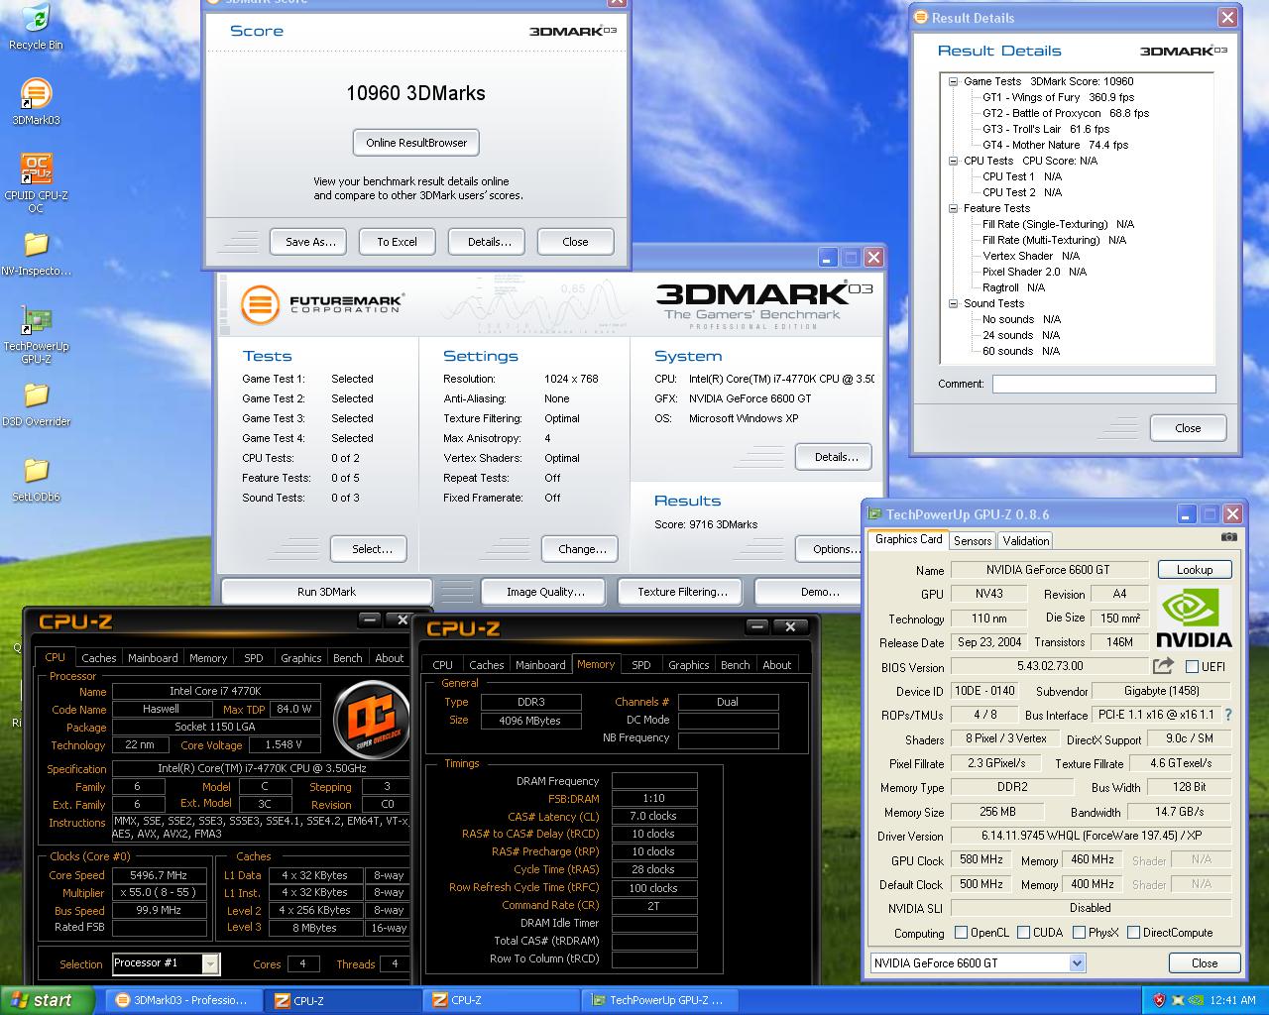Click the Close button at GPU-Z bottom
This screenshot has width=1269, height=1015.
pyautogui.click(x=1204, y=962)
